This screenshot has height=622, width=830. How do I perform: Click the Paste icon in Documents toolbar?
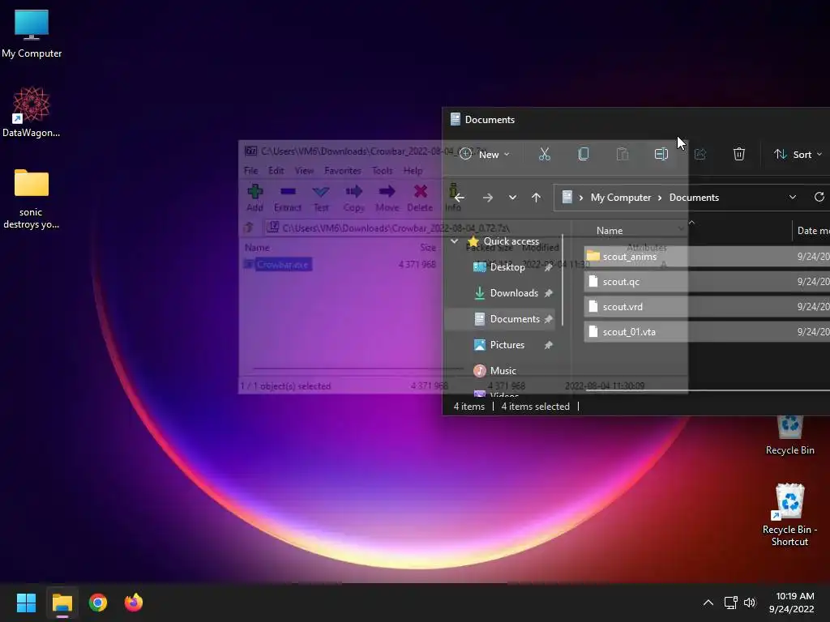622,155
